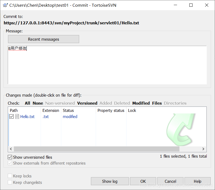The width and height of the screenshot is (215, 190).
Task: Click the Cancel button
Action: 170,181
